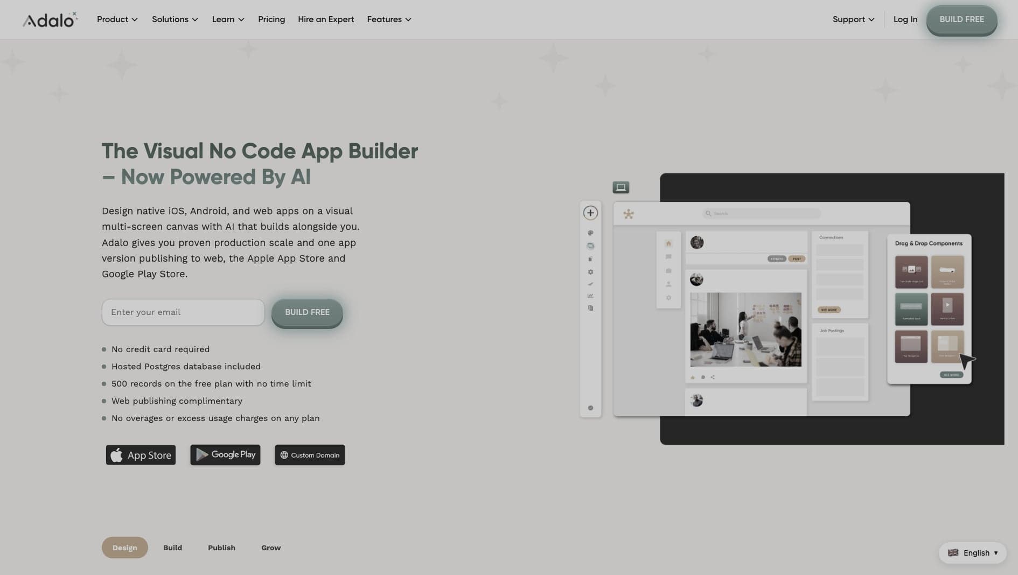Click the gear icon in mock app menu

click(x=668, y=298)
